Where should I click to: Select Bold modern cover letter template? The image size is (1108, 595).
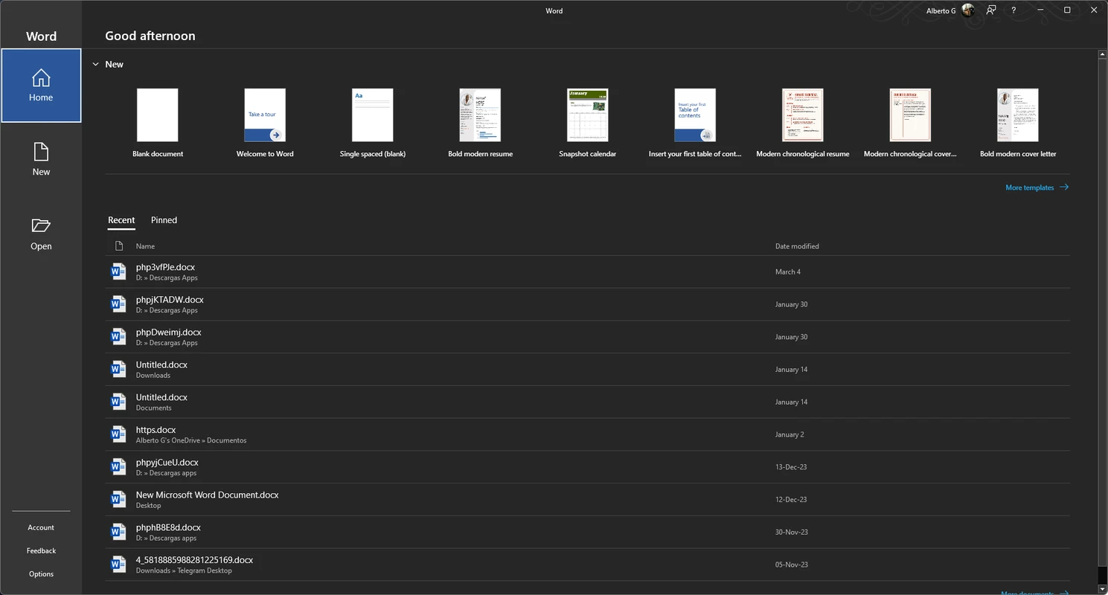pyautogui.click(x=1018, y=123)
